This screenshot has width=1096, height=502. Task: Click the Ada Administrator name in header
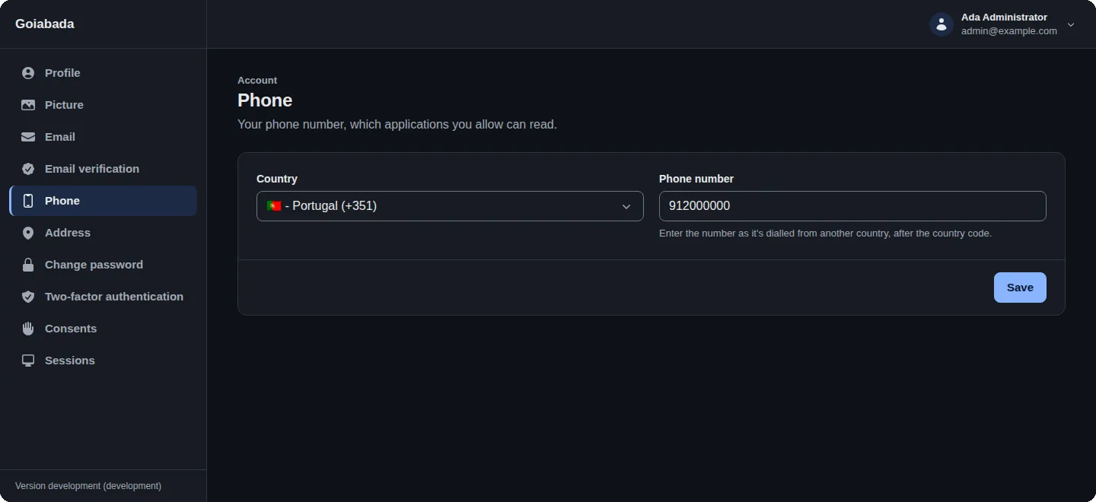pos(1004,17)
